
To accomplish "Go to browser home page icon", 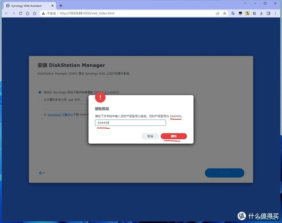I will (x=27, y=13).
